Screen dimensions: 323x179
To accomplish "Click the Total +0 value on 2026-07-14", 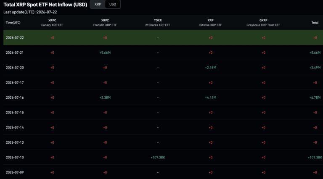I will [315, 128].
